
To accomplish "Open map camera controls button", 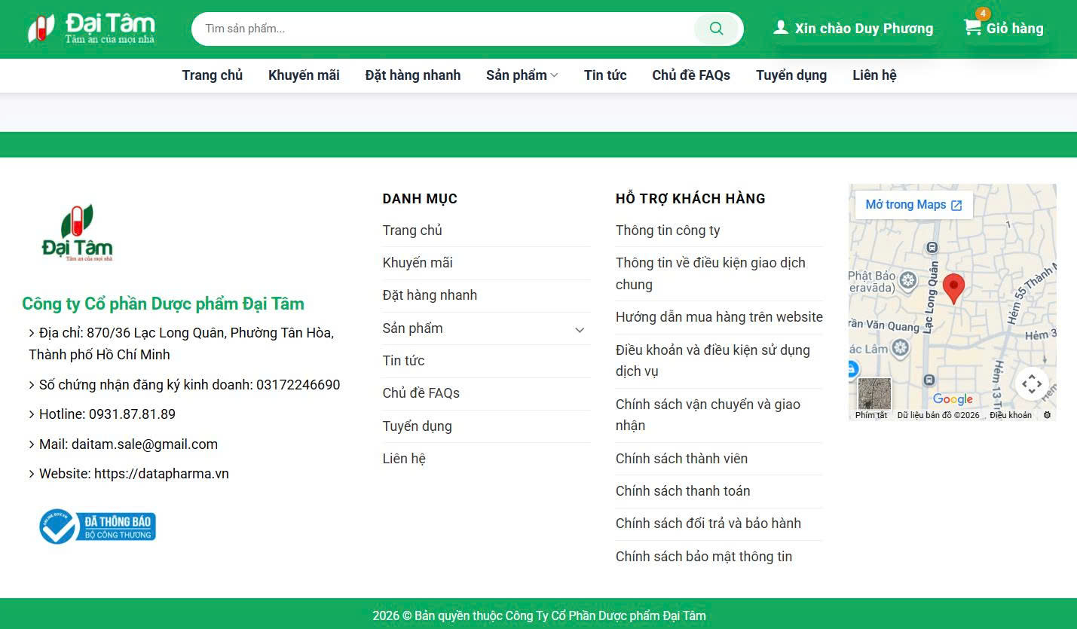I will (x=1031, y=384).
